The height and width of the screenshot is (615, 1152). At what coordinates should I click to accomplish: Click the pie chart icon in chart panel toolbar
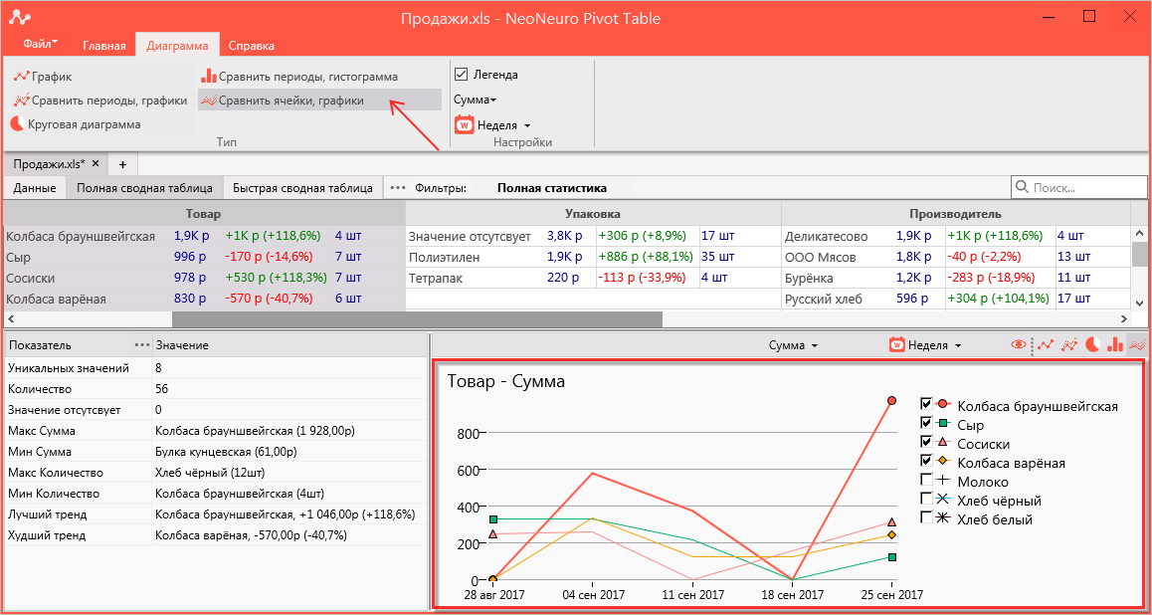[1092, 344]
